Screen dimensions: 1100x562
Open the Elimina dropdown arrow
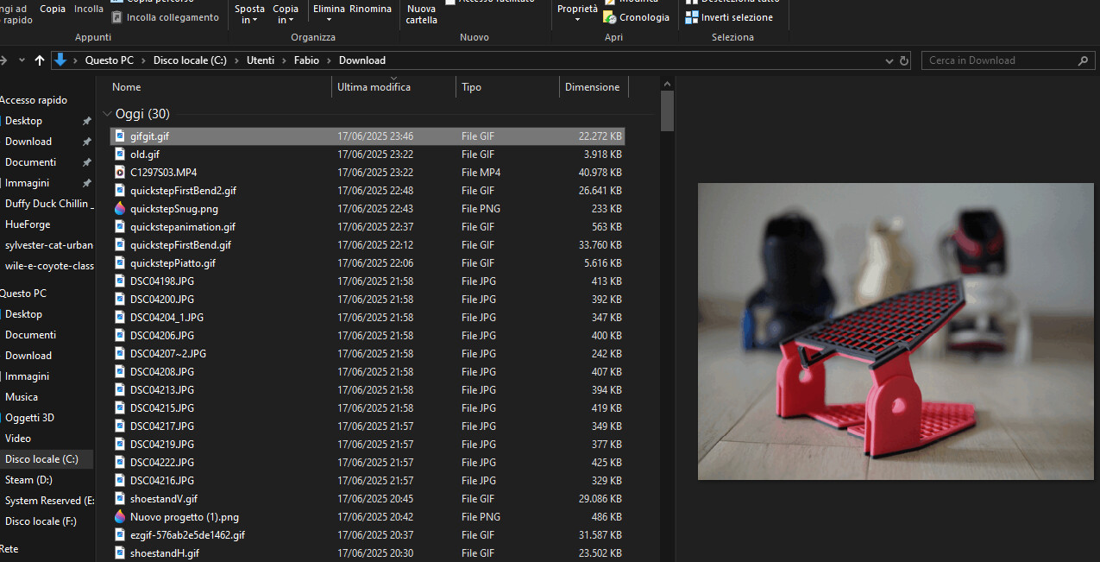[x=329, y=20]
